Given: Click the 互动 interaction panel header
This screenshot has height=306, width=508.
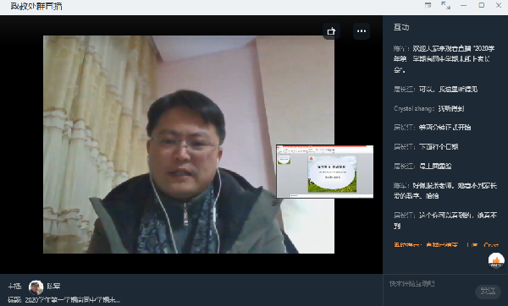Looking at the screenshot, I should pos(401,27).
